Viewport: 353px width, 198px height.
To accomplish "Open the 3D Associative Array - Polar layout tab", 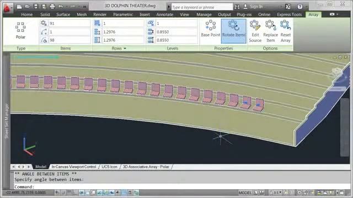I will [x=146, y=167].
